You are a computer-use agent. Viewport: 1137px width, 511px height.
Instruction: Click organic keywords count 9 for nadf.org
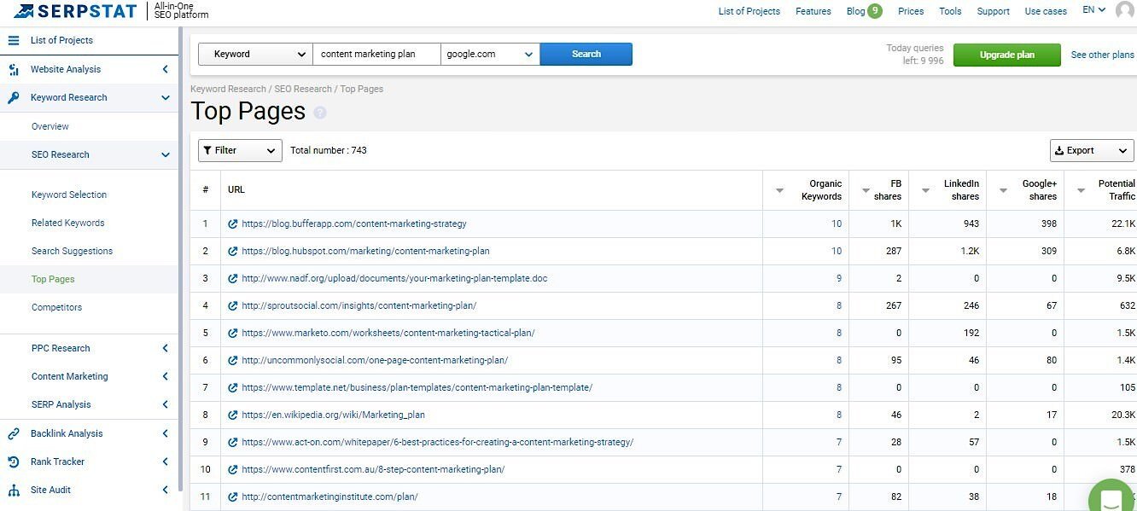click(x=839, y=278)
